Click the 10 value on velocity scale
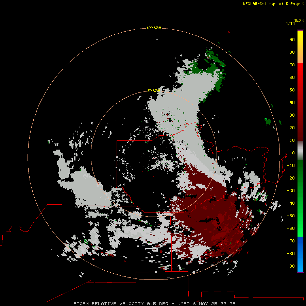This screenshot has height=306, width=306. click(292, 140)
